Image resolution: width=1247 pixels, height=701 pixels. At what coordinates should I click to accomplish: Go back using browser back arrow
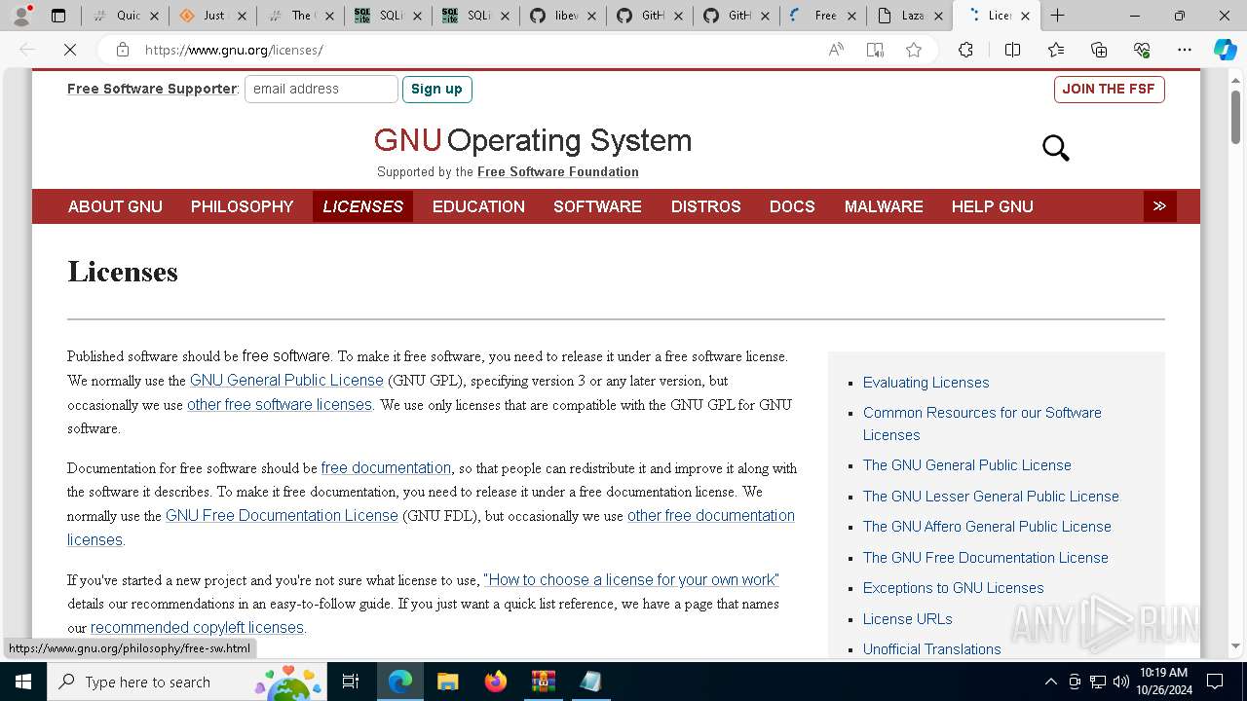click(x=27, y=50)
